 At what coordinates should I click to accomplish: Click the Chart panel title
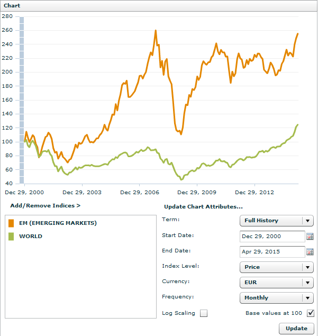point(12,5)
